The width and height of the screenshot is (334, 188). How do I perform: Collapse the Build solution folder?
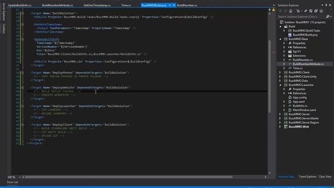[281, 27]
